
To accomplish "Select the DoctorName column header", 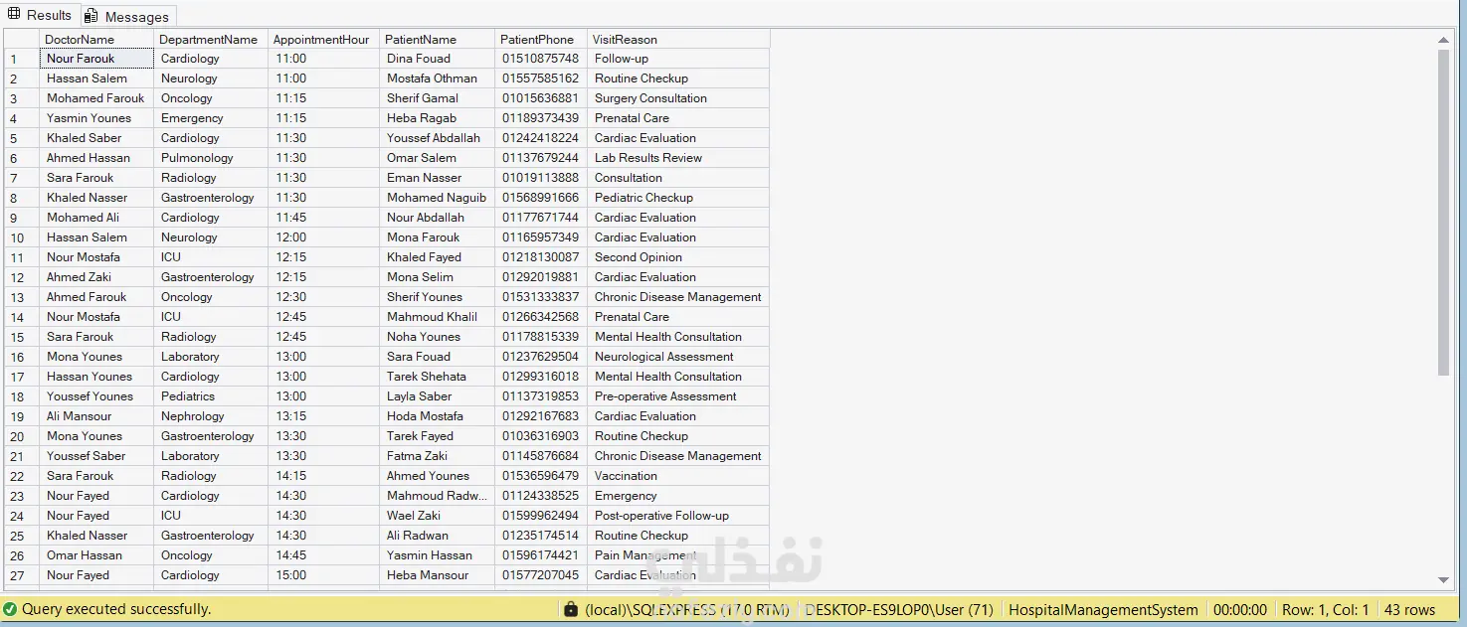I will point(96,40).
